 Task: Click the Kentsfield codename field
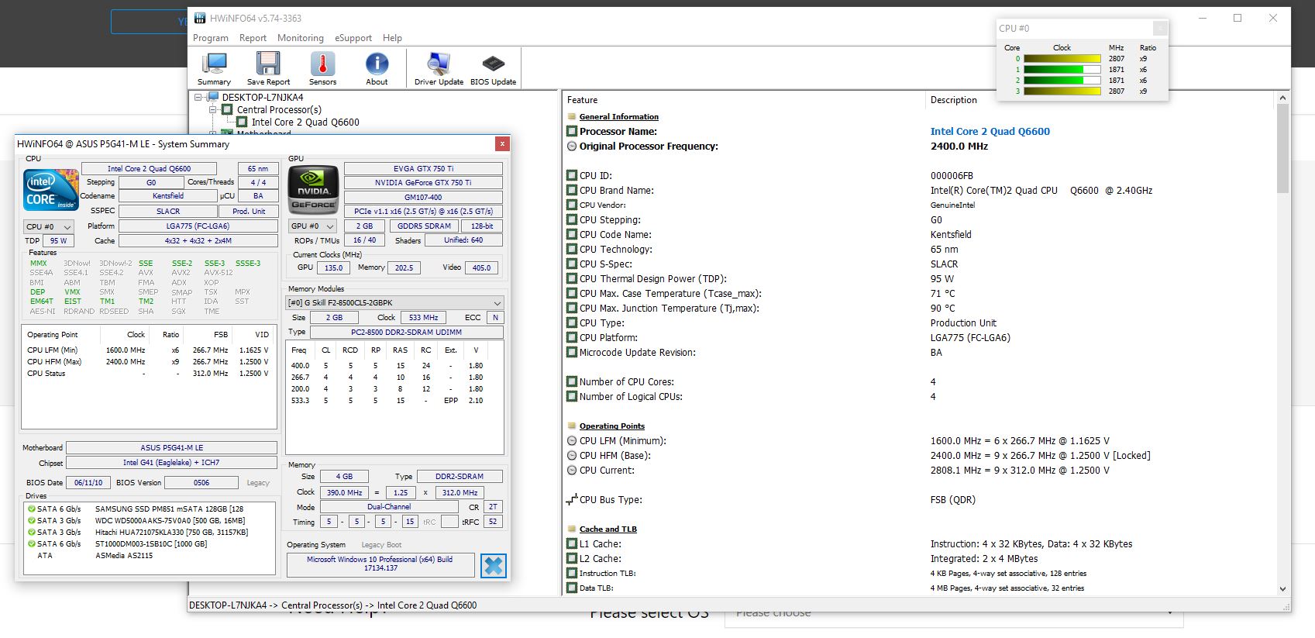[167, 196]
